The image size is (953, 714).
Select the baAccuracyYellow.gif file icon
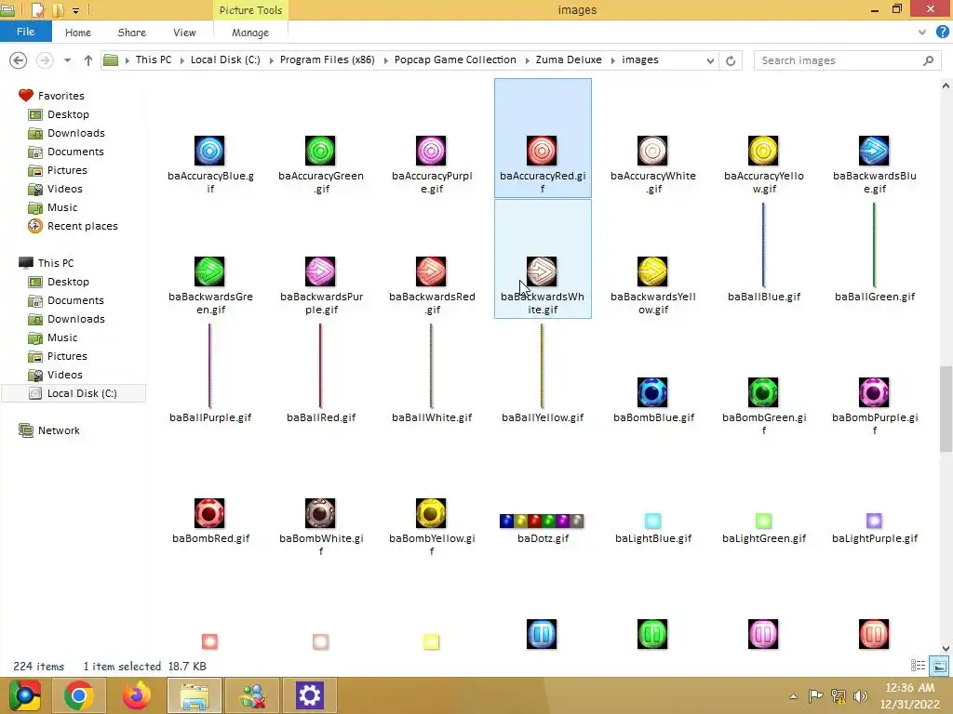(763, 151)
